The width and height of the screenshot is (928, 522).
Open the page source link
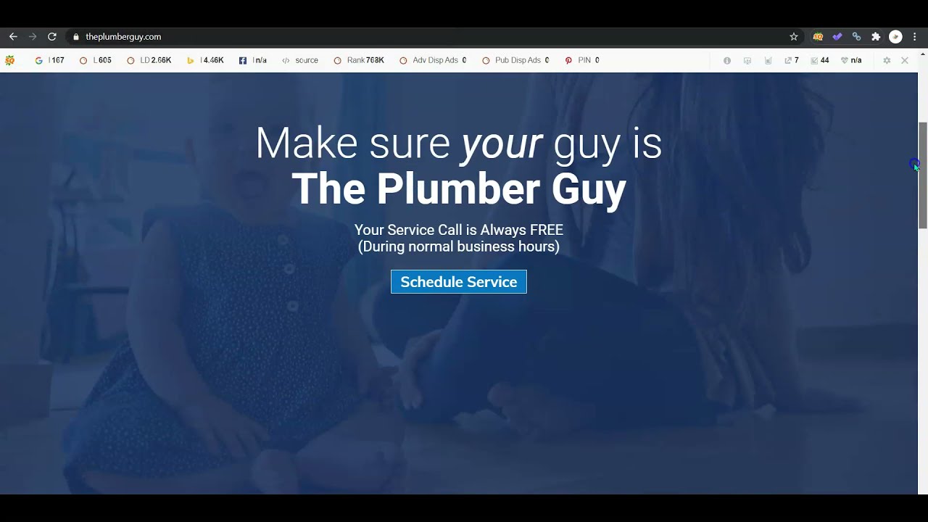pyautogui.click(x=300, y=60)
